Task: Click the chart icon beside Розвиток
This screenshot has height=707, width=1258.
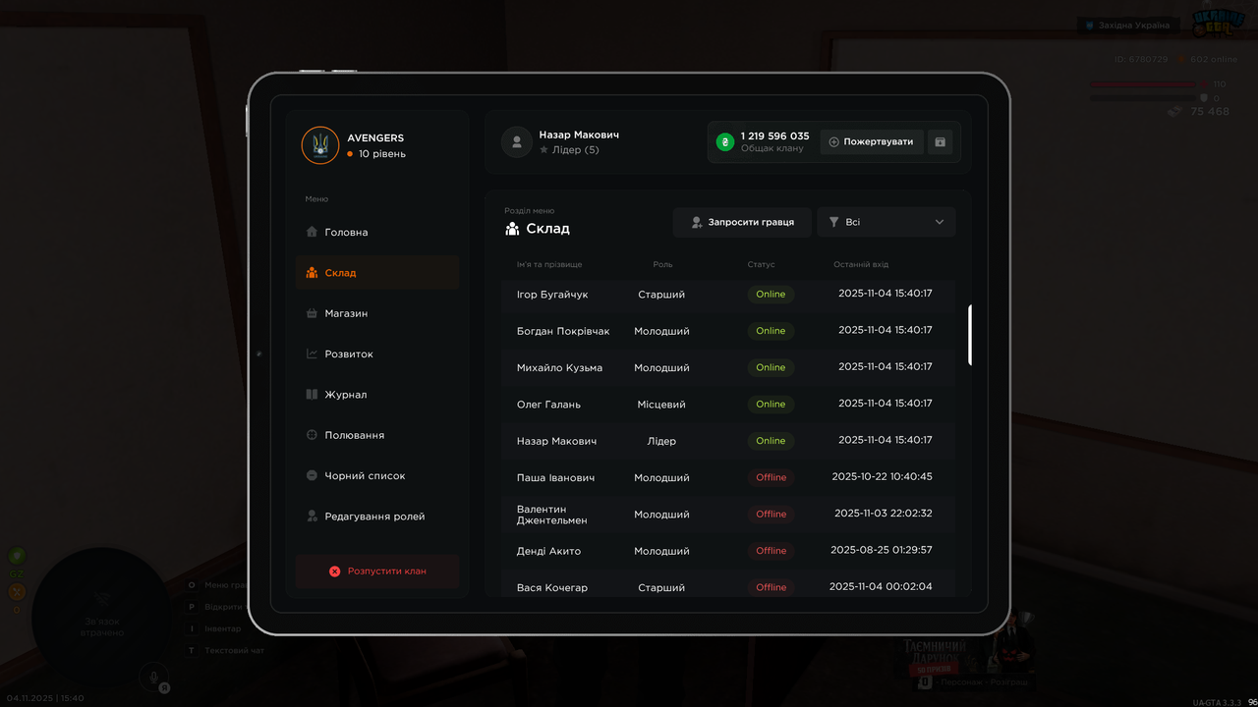Action: point(312,353)
